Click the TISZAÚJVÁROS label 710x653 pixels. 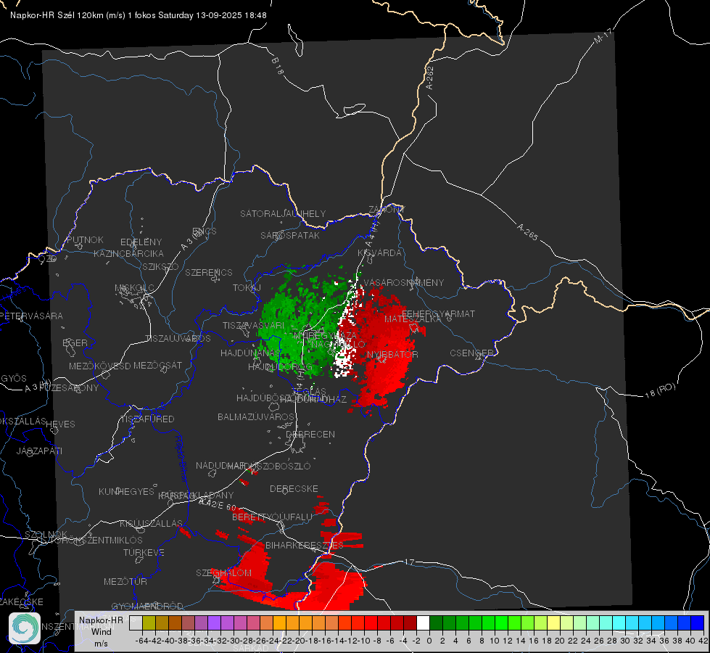[x=178, y=339]
